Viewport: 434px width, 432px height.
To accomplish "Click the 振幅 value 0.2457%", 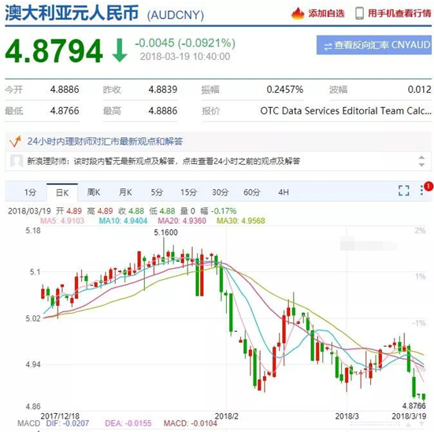I will click(285, 90).
